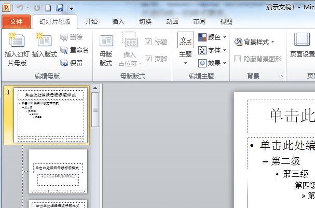Image resolution: width=315 pixels, height=208 pixels.
Task: Toggle the 标题 checkbox
Action: pos(148,42)
